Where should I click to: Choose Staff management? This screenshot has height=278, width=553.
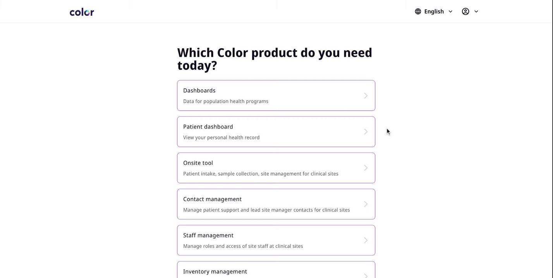point(276,240)
